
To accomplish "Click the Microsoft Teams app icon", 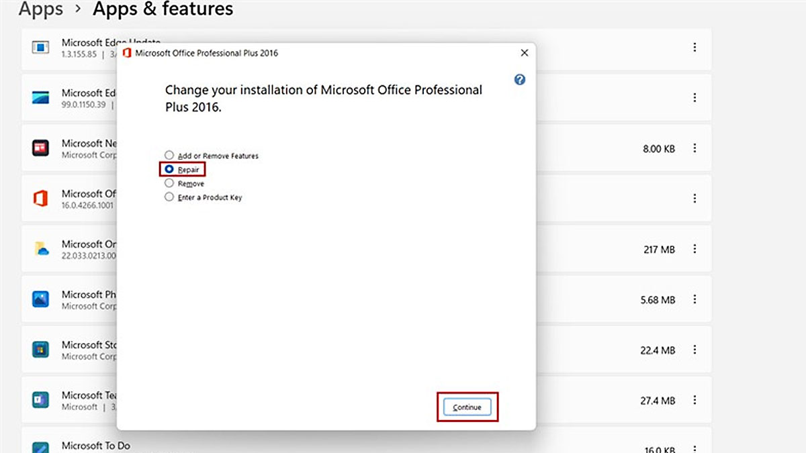I will [x=41, y=400].
